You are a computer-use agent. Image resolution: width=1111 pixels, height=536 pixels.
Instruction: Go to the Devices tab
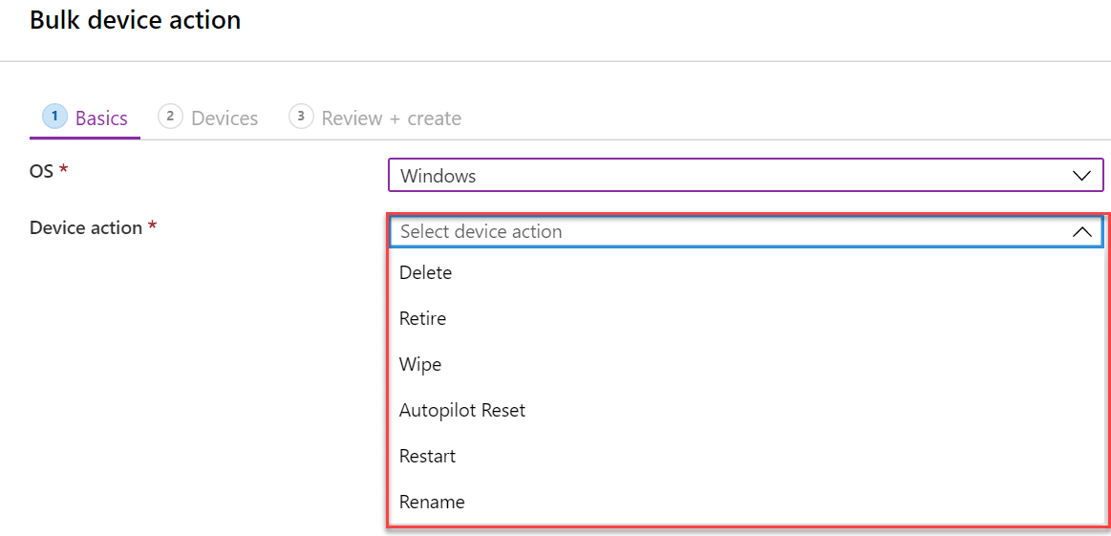[x=208, y=118]
